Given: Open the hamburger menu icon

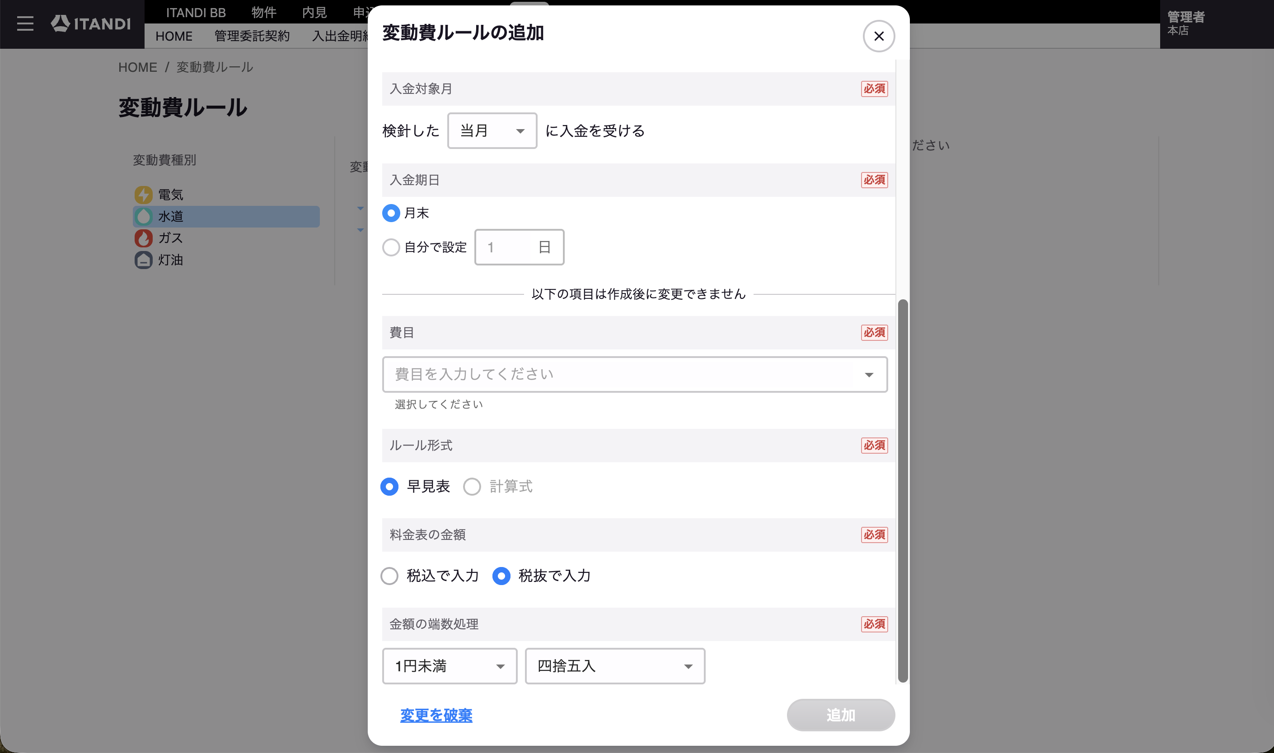Looking at the screenshot, I should pyautogui.click(x=25, y=24).
